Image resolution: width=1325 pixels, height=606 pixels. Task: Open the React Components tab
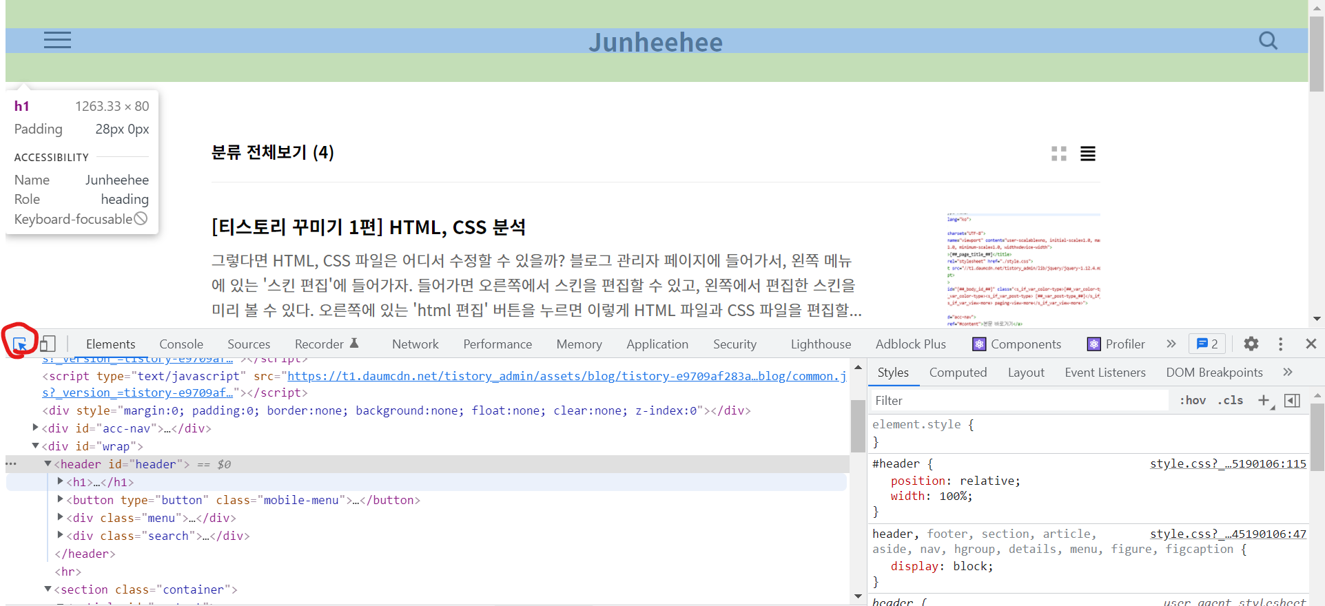click(1017, 344)
